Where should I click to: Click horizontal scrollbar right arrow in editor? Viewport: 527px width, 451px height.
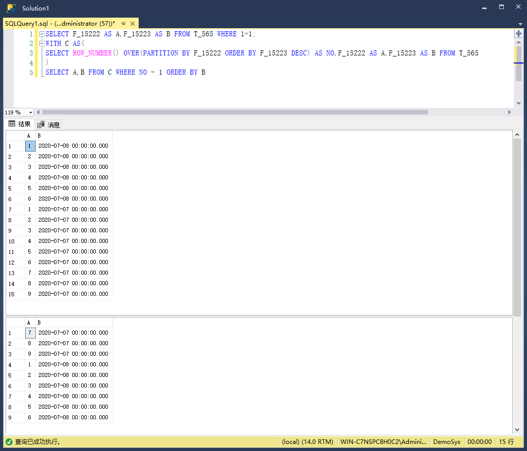[x=509, y=112]
